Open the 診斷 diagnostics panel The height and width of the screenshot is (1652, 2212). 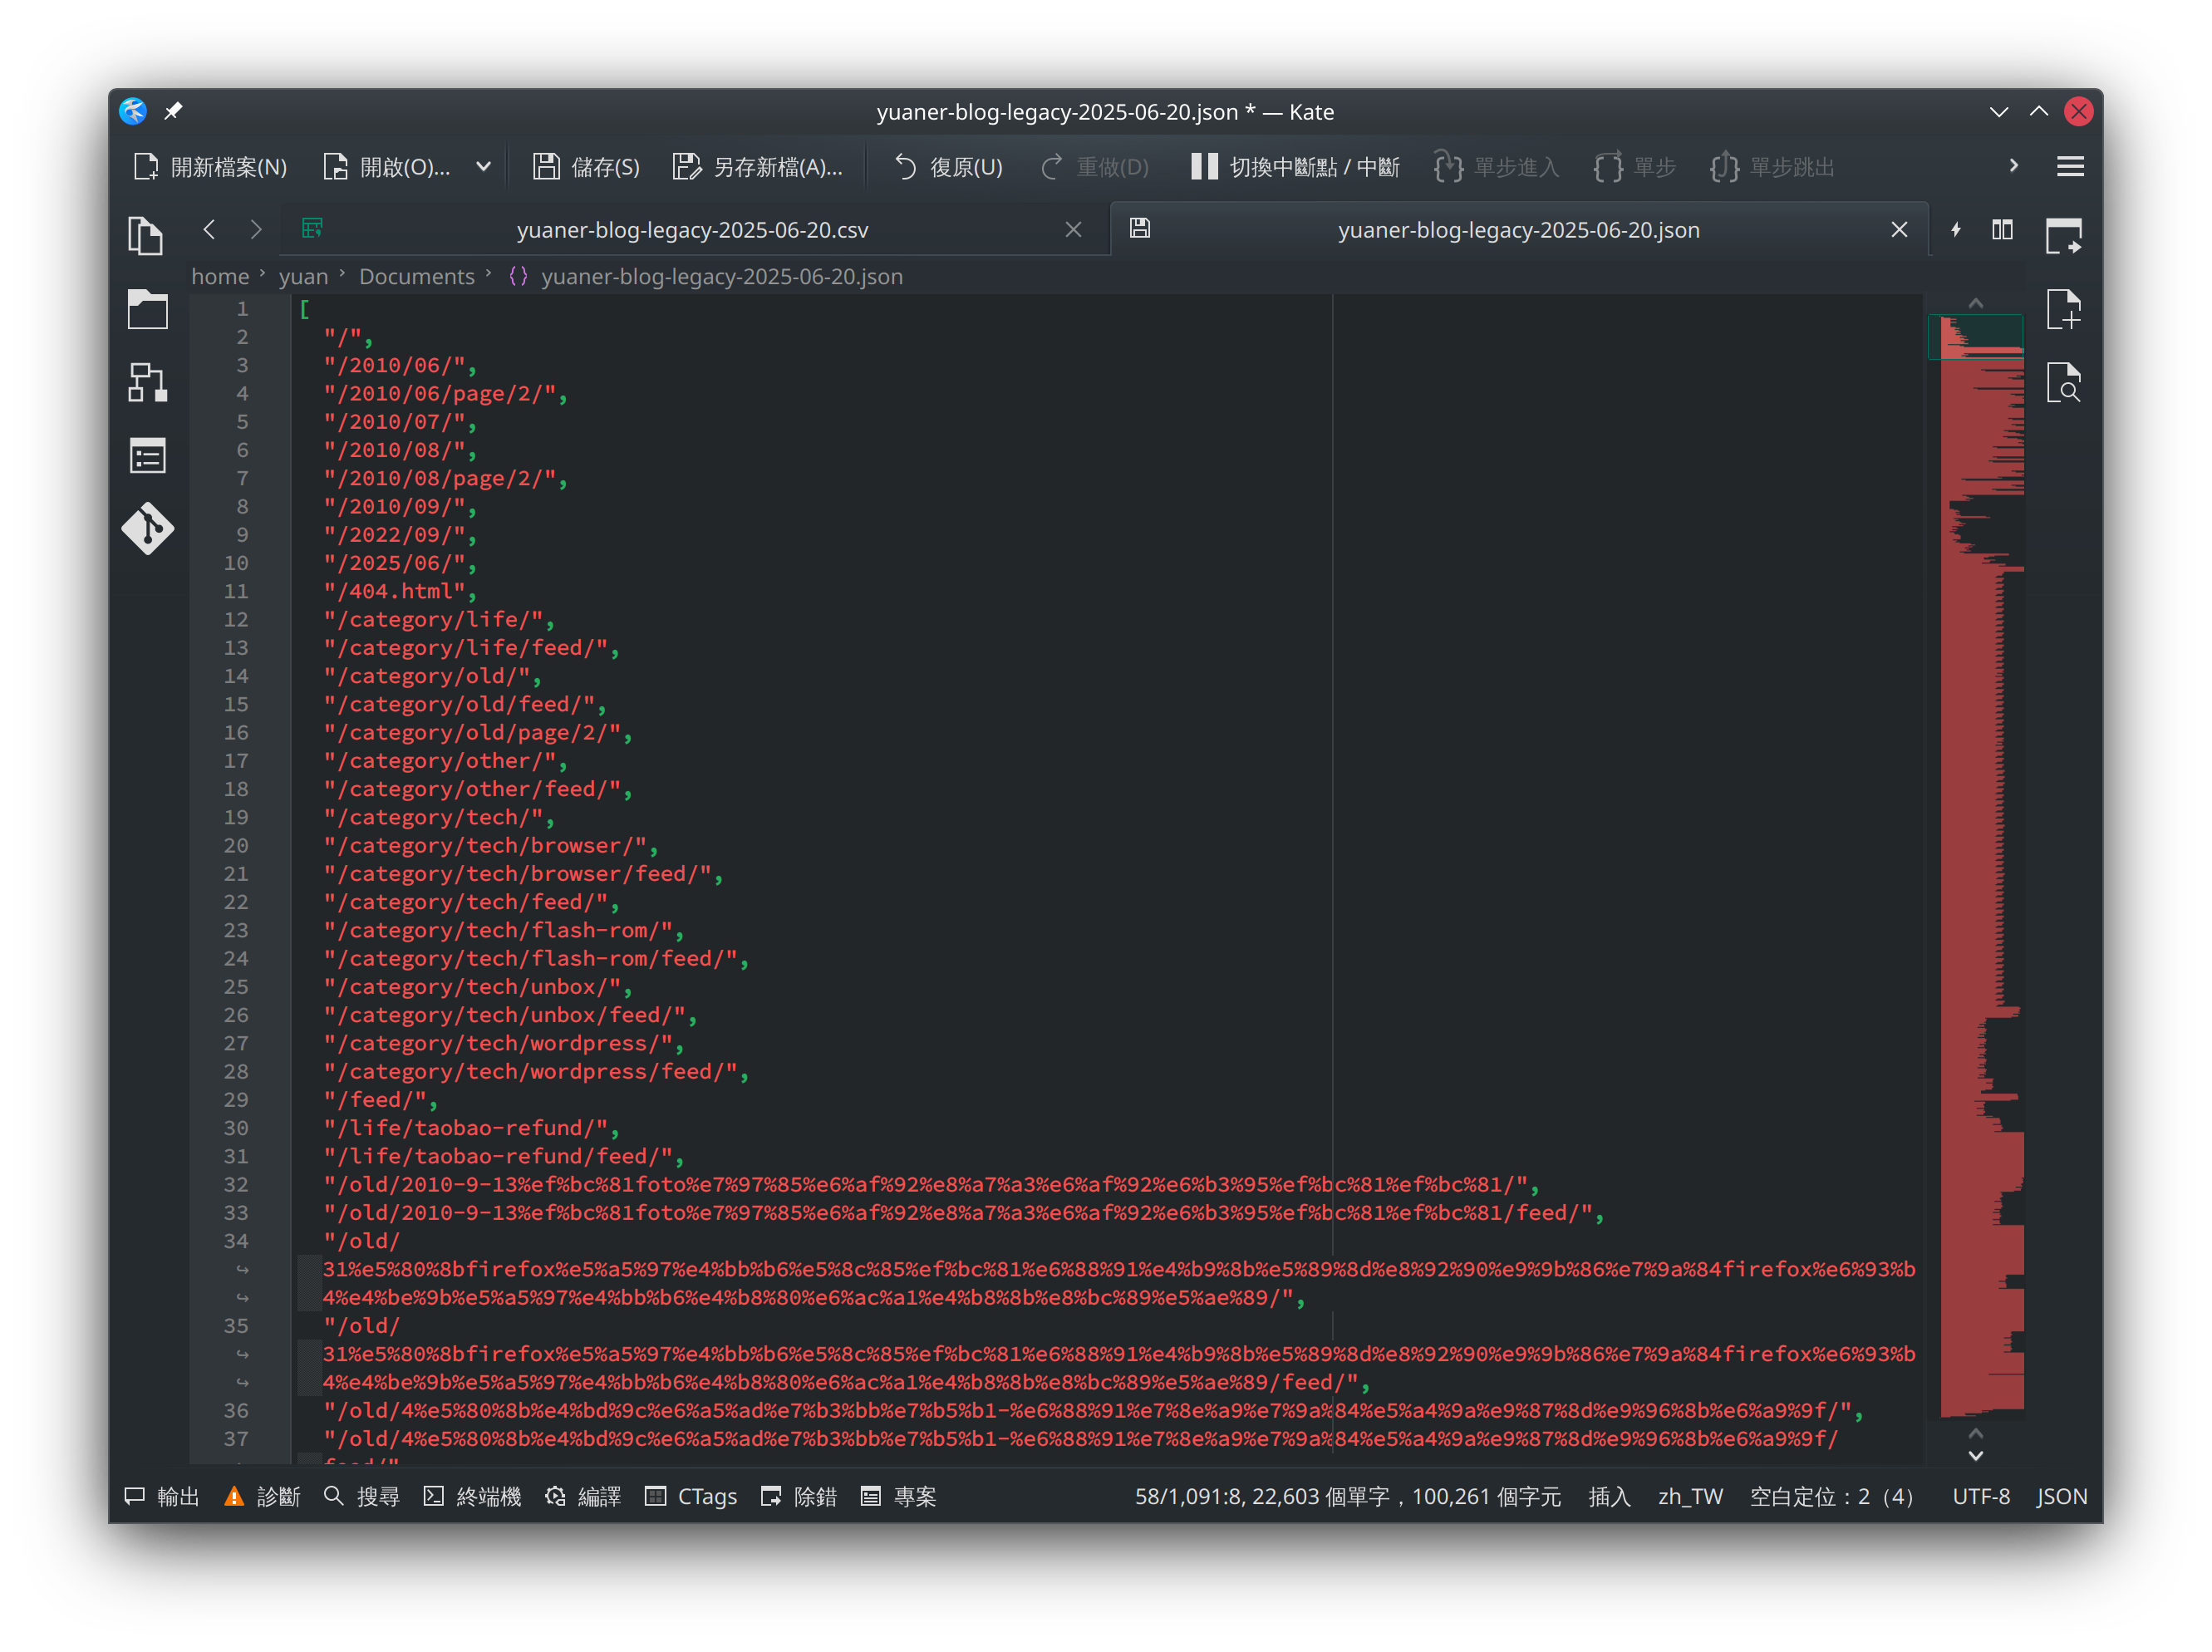pyautogui.click(x=263, y=1496)
